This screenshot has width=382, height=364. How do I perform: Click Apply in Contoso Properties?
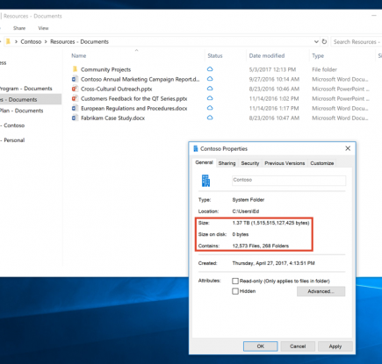[x=335, y=346]
